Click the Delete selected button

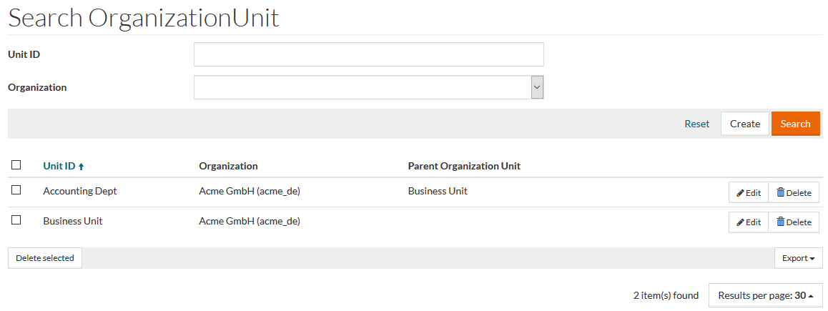pyautogui.click(x=45, y=258)
